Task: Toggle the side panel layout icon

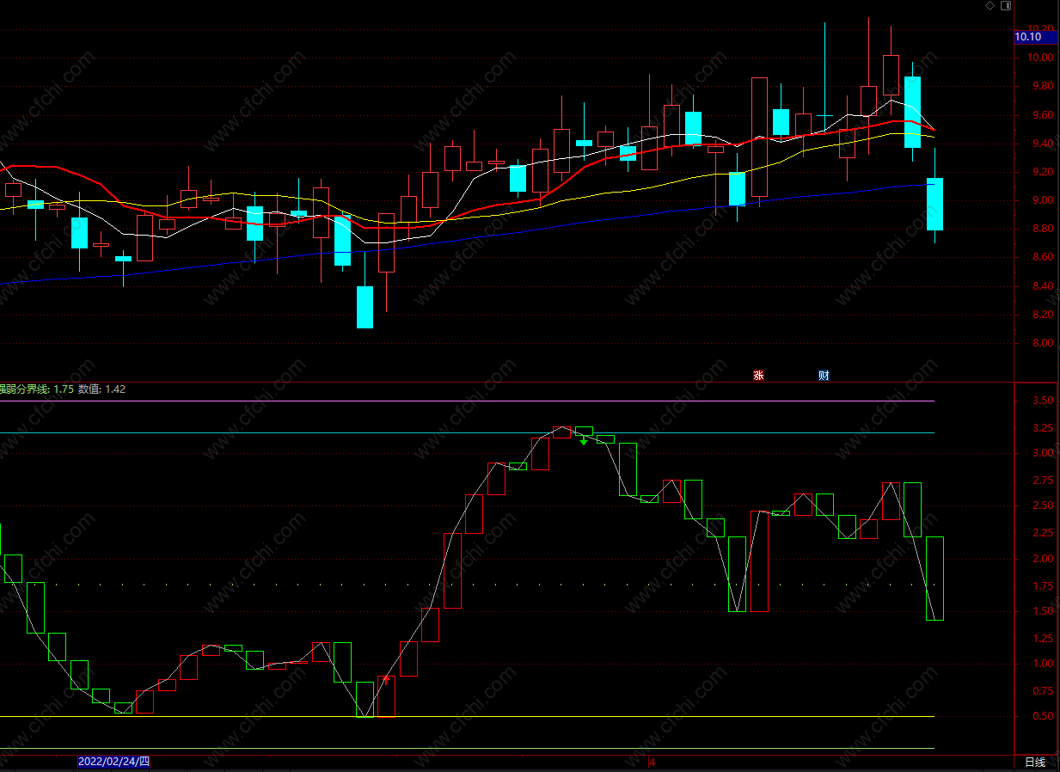Action: click(x=1007, y=5)
